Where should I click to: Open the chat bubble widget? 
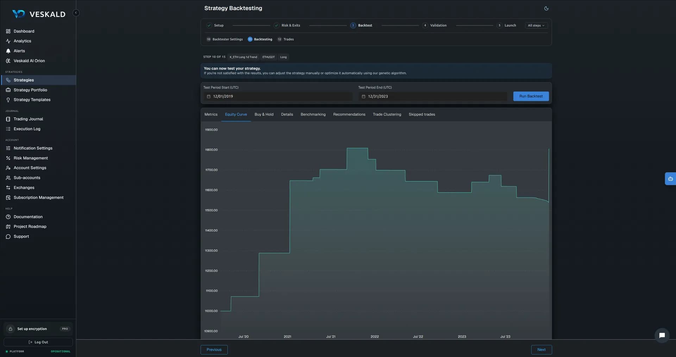tap(662, 336)
